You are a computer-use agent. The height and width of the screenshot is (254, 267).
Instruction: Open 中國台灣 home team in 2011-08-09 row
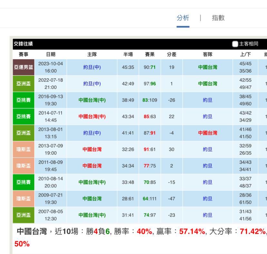click(92, 166)
